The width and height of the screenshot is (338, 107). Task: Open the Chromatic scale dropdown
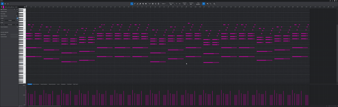[11, 25]
